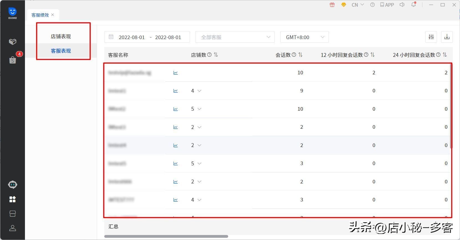Sort by 店铺数 column
The width and height of the screenshot is (460, 240).
click(216, 55)
